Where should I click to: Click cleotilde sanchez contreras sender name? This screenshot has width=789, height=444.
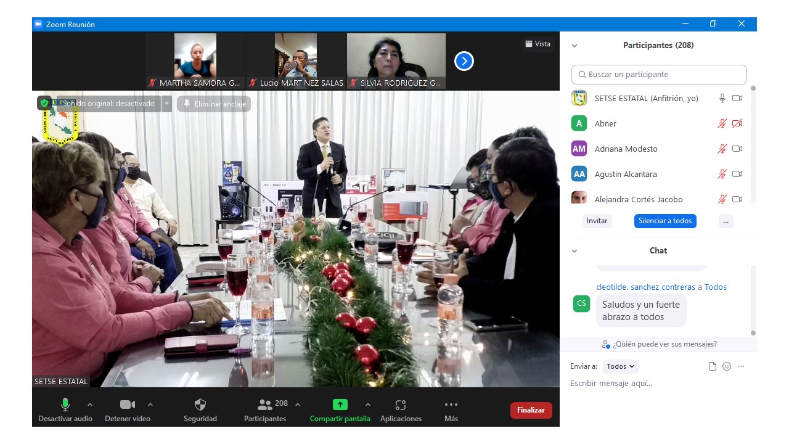[x=646, y=287]
